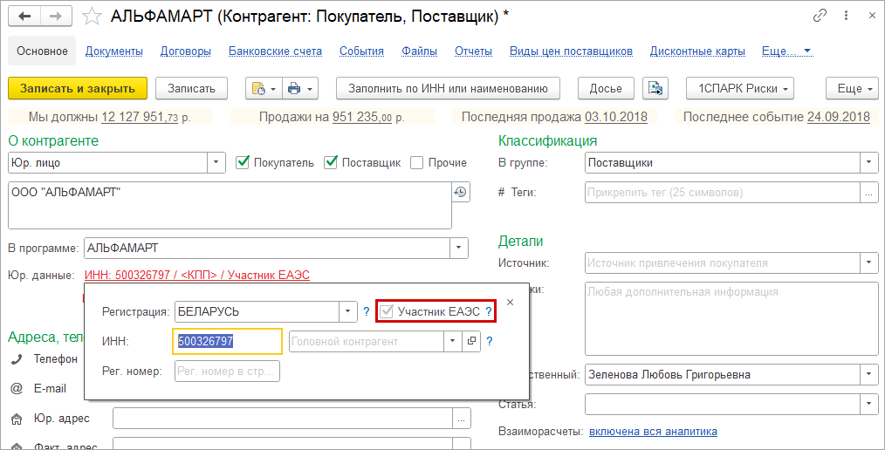The image size is (885, 450).
Task: Click the document exchange icon next to Досье
Action: click(x=655, y=89)
